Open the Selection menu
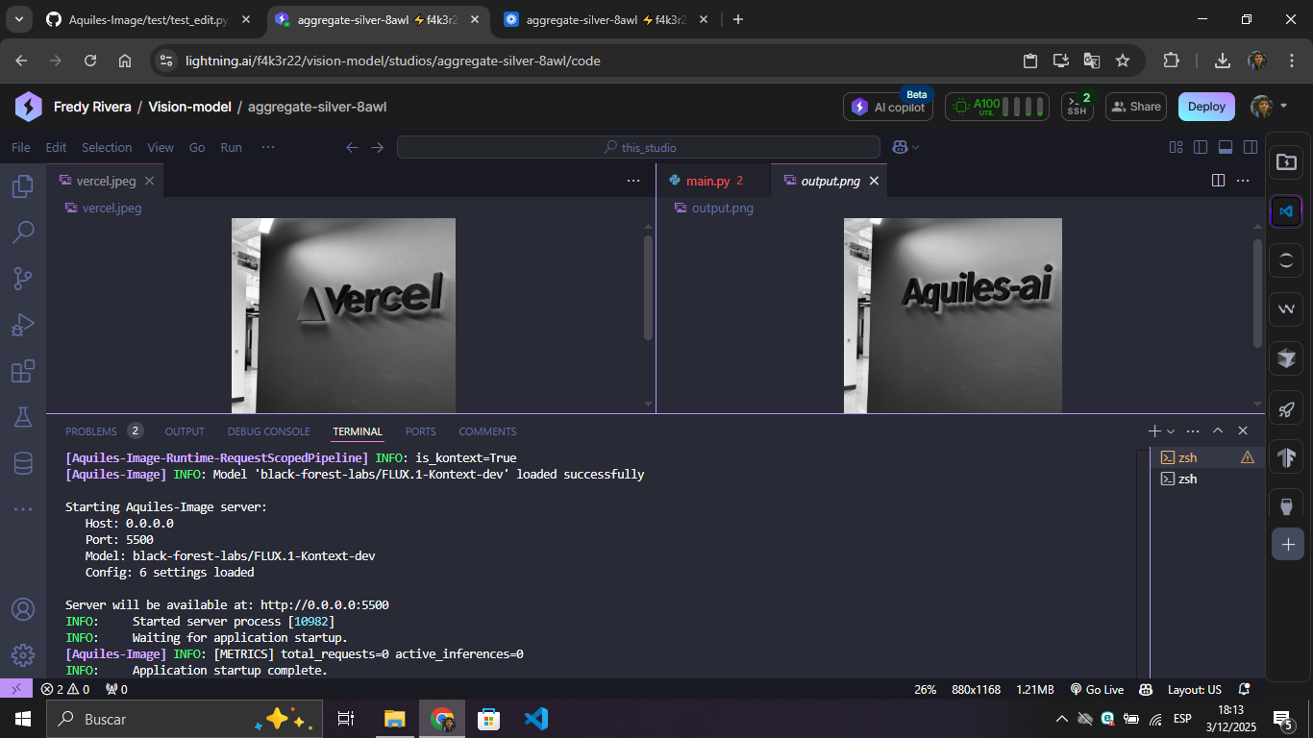 (x=107, y=147)
